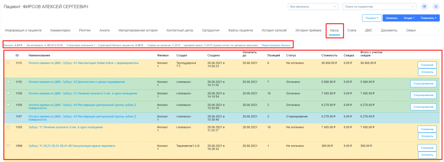Go to the Документы tab

389,30
